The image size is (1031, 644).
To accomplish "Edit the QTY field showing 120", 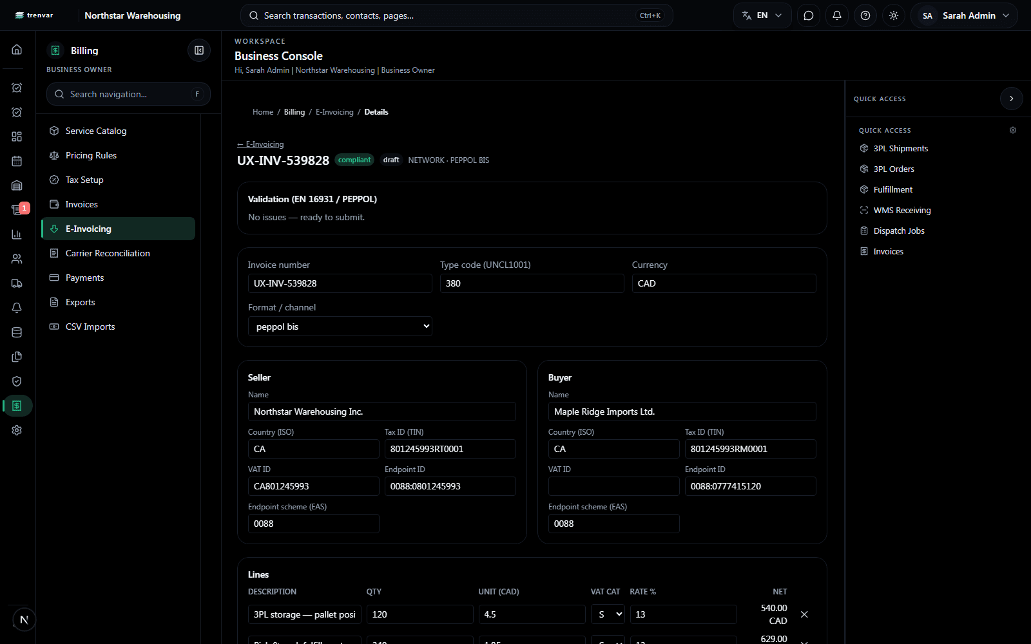I will 420,614.
